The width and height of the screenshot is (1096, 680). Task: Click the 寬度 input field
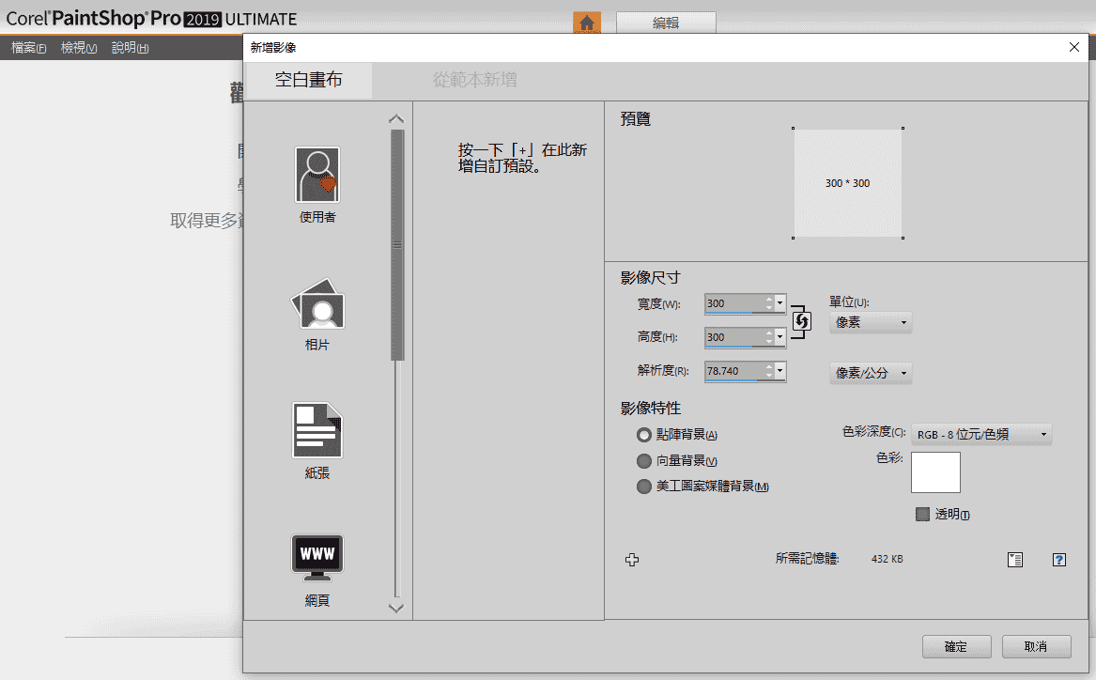coord(734,303)
